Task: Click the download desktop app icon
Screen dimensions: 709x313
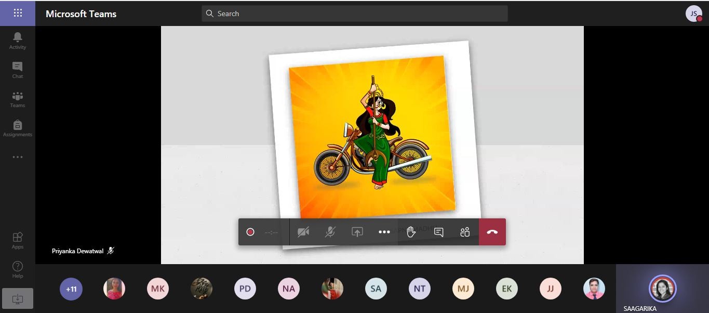Action: (x=18, y=299)
